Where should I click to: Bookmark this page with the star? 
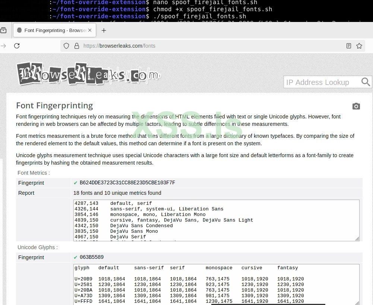pos(359,46)
